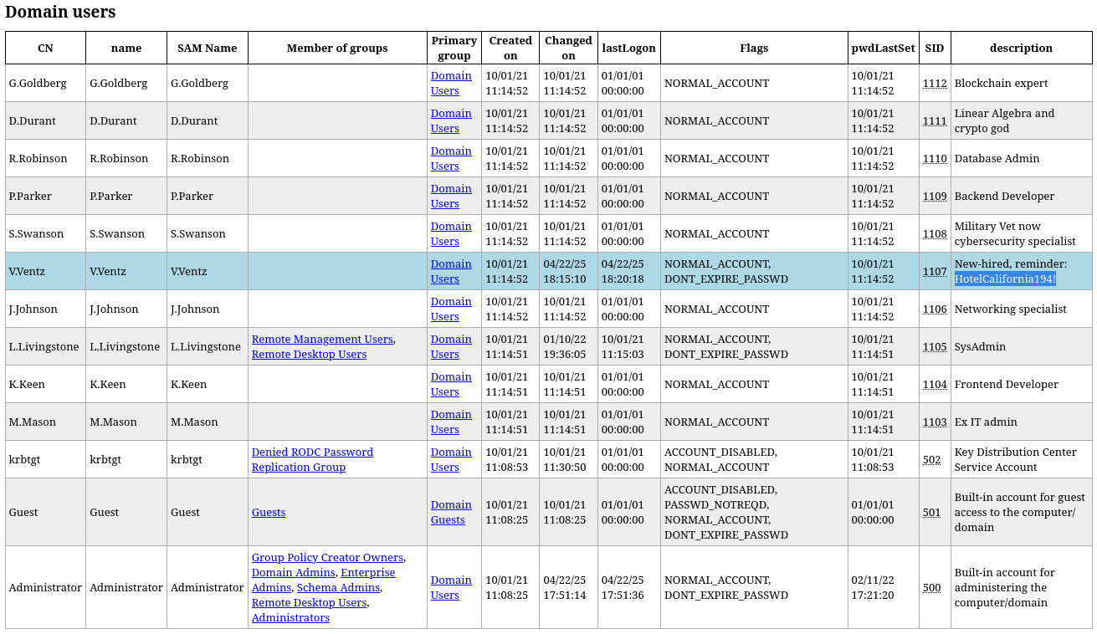The image size is (1097, 634).
Task: Open Domain Users link in R.Robinson row
Action: coord(451,158)
